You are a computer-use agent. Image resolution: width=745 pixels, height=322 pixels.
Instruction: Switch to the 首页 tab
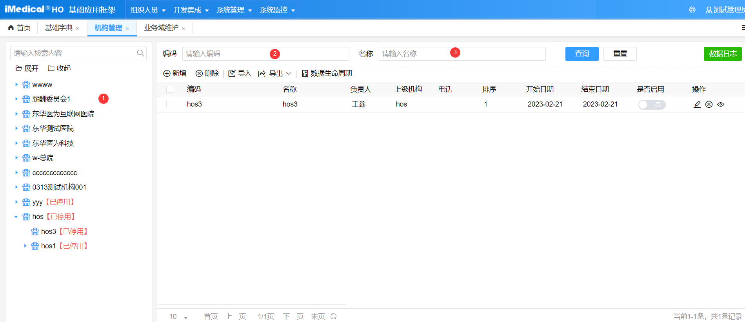tap(19, 28)
